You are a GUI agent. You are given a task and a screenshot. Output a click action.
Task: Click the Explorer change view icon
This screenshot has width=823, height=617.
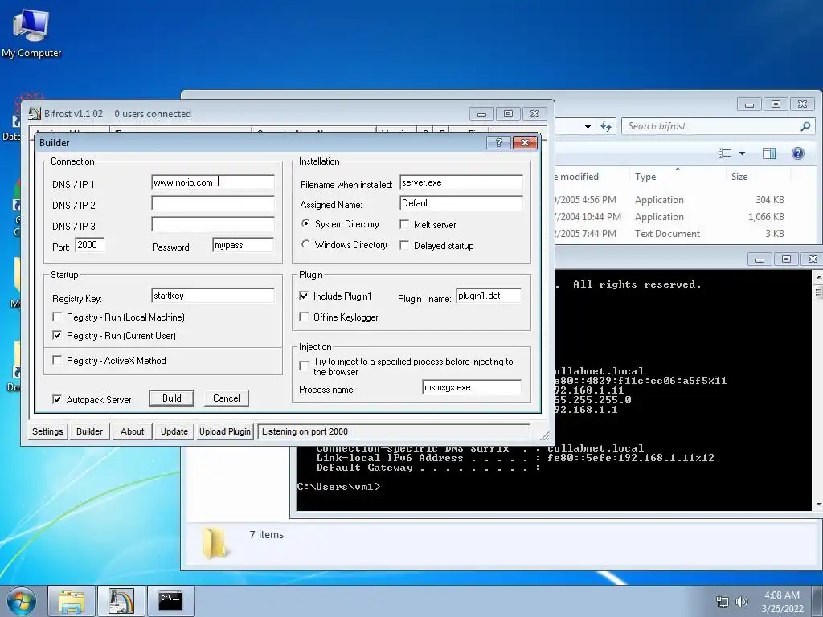pyautogui.click(x=725, y=153)
